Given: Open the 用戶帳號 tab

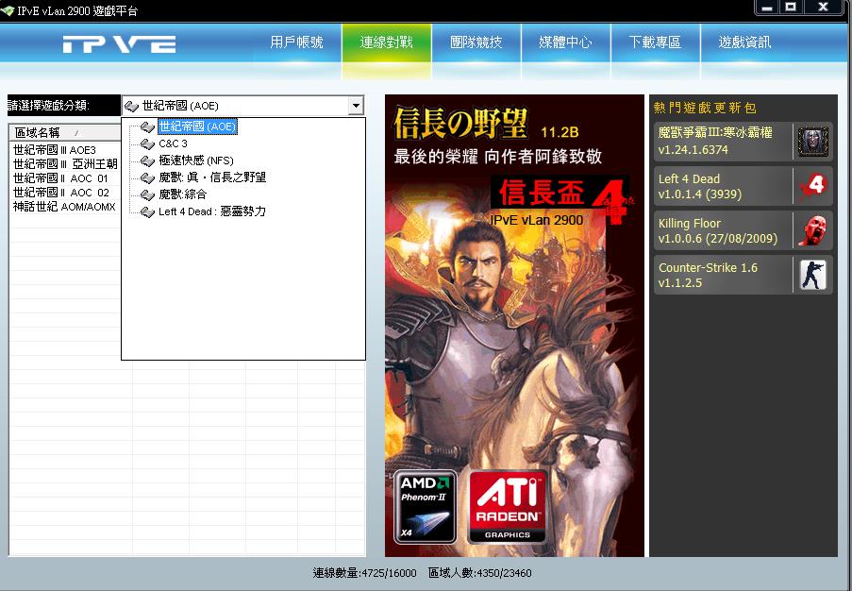Looking at the screenshot, I should click(x=296, y=42).
